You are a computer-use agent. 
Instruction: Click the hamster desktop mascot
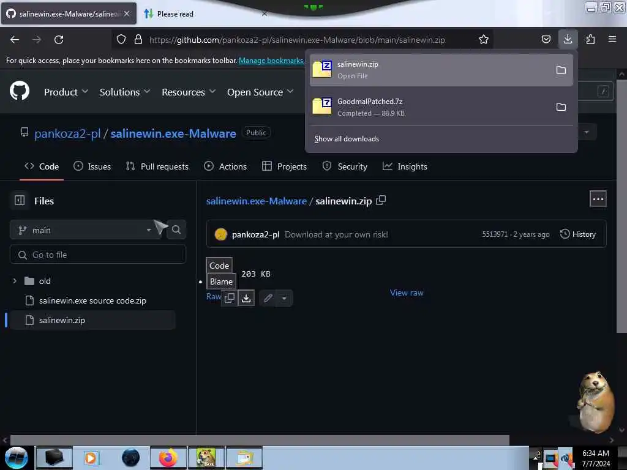point(595,402)
